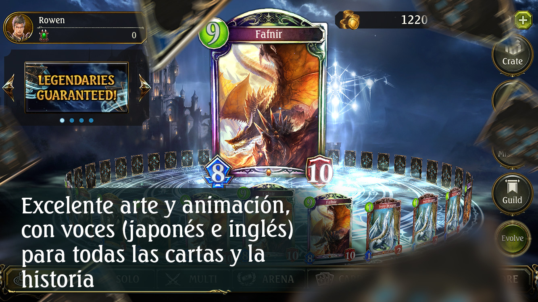The image size is (538, 302).
Task: Open the Crate menu icon
Action: click(513, 56)
